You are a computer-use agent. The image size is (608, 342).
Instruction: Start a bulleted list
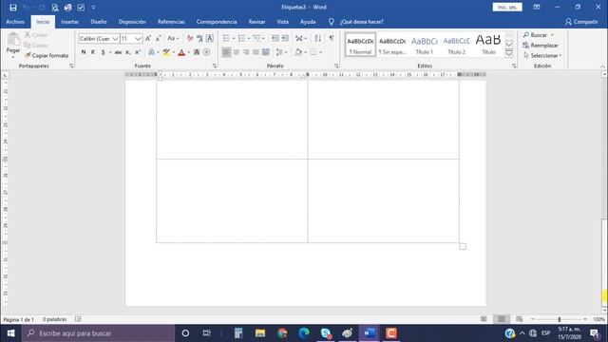226,38
